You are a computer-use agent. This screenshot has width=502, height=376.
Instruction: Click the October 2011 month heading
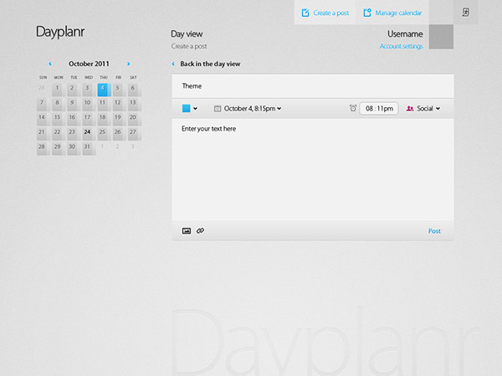point(89,64)
